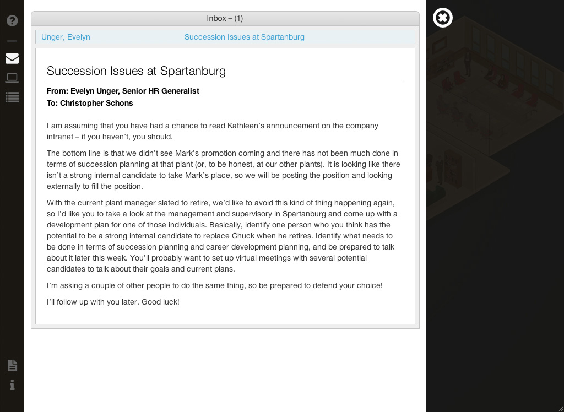The width and height of the screenshot is (564, 412).
Task: Click the dash separator icon below help
Action: tap(12, 41)
